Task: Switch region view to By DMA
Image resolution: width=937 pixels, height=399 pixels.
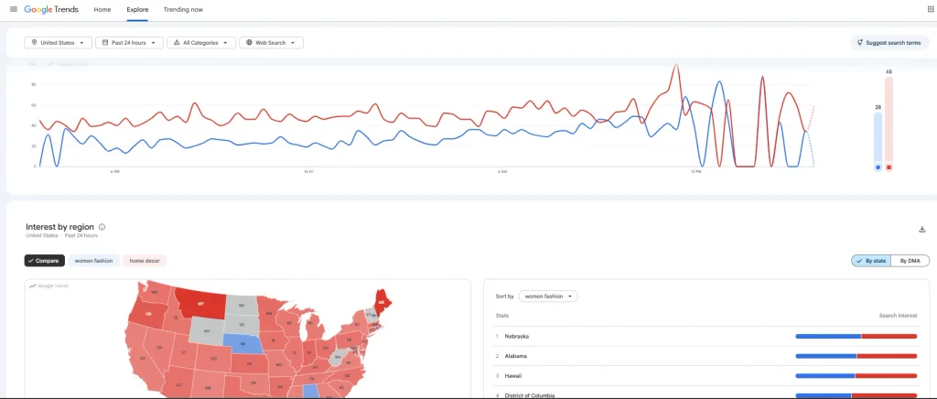Action: pyautogui.click(x=910, y=261)
